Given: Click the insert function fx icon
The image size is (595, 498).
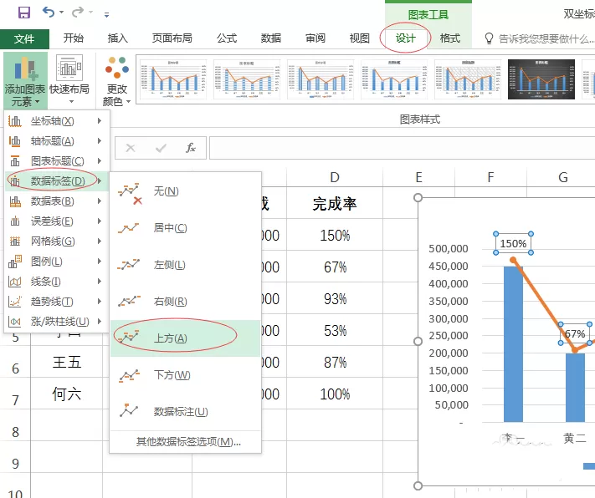Looking at the screenshot, I should coord(191,148).
